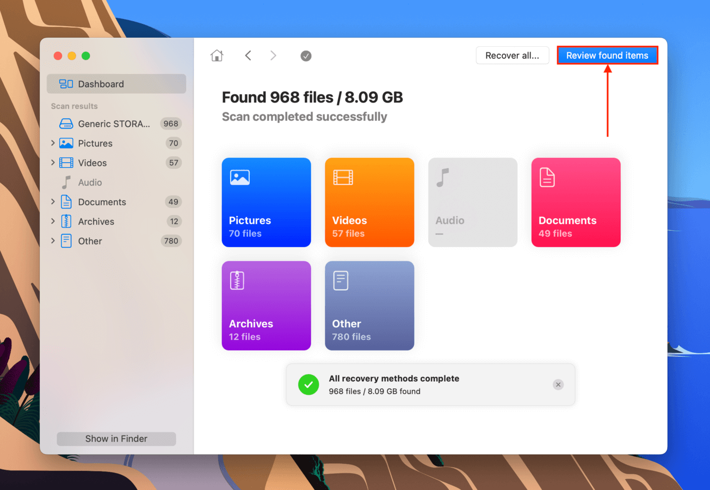The height and width of the screenshot is (490, 710).
Task: Click the 70 count badge beside Pictures
Action: point(174,143)
